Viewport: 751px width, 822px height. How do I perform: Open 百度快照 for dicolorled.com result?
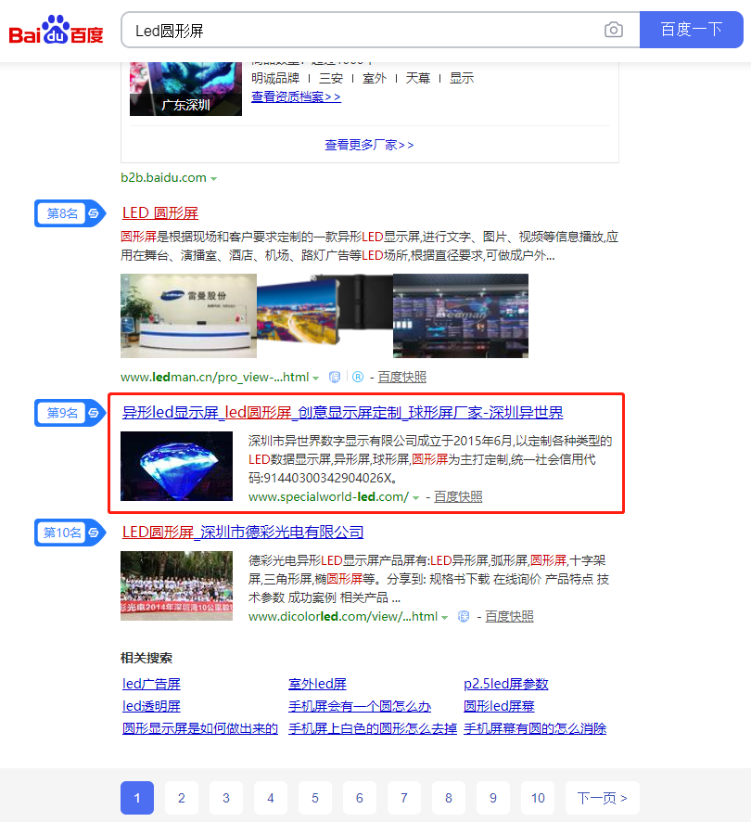(x=509, y=616)
